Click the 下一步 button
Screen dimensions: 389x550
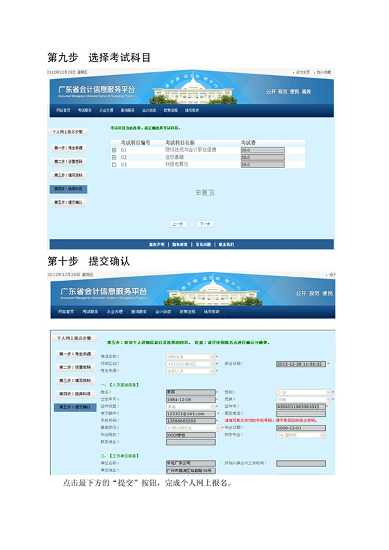[x=205, y=224]
